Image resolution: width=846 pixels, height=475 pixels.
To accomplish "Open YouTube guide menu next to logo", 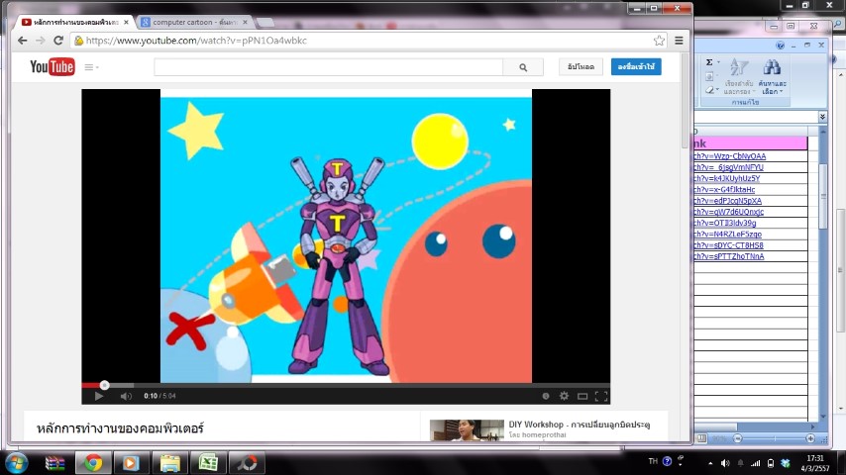I will [x=91, y=67].
